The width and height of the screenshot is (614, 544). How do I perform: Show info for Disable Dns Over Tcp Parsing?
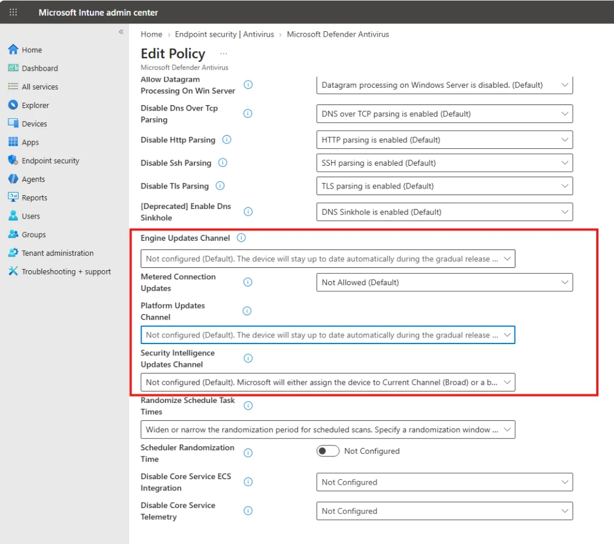coord(248,113)
